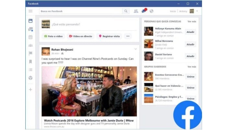Maximize the Facebook window

tap(188, 4)
